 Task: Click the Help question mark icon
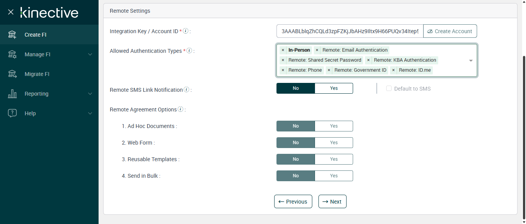(12, 113)
